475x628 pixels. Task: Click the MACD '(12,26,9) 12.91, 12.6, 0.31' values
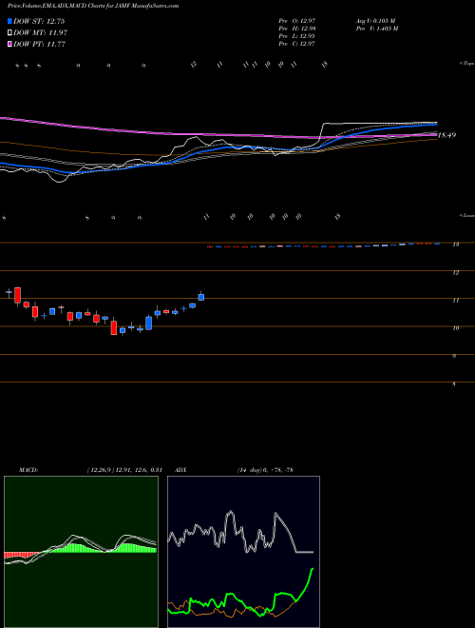pyautogui.click(x=124, y=470)
